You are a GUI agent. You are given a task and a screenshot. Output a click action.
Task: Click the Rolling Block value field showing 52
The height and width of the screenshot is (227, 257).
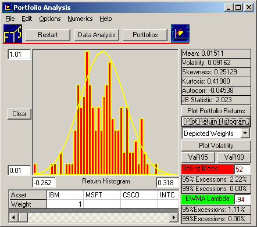coord(242,169)
